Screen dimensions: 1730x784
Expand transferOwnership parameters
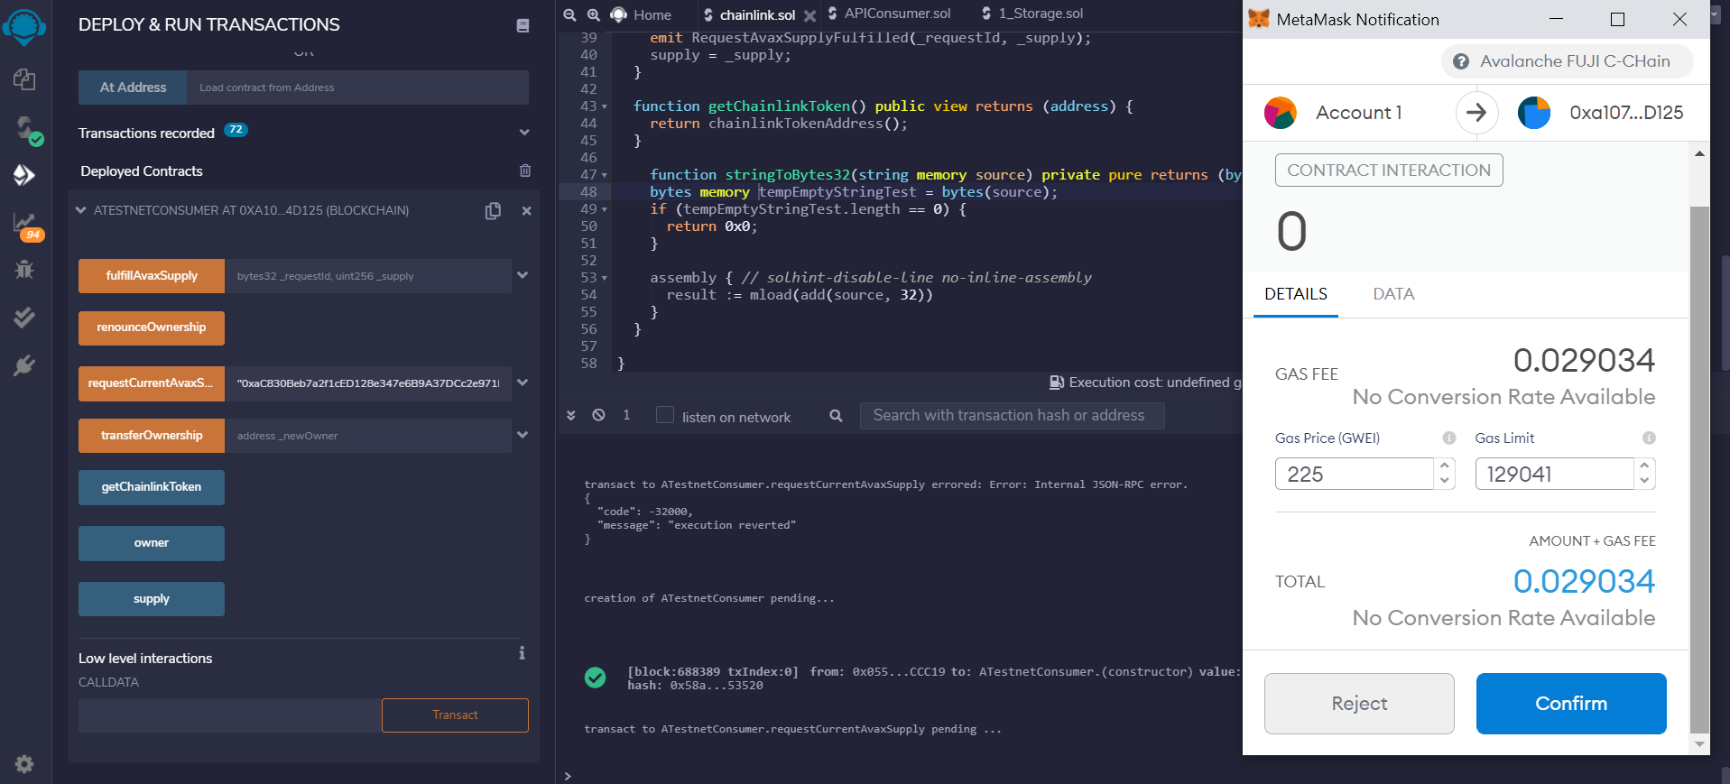pos(523,435)
